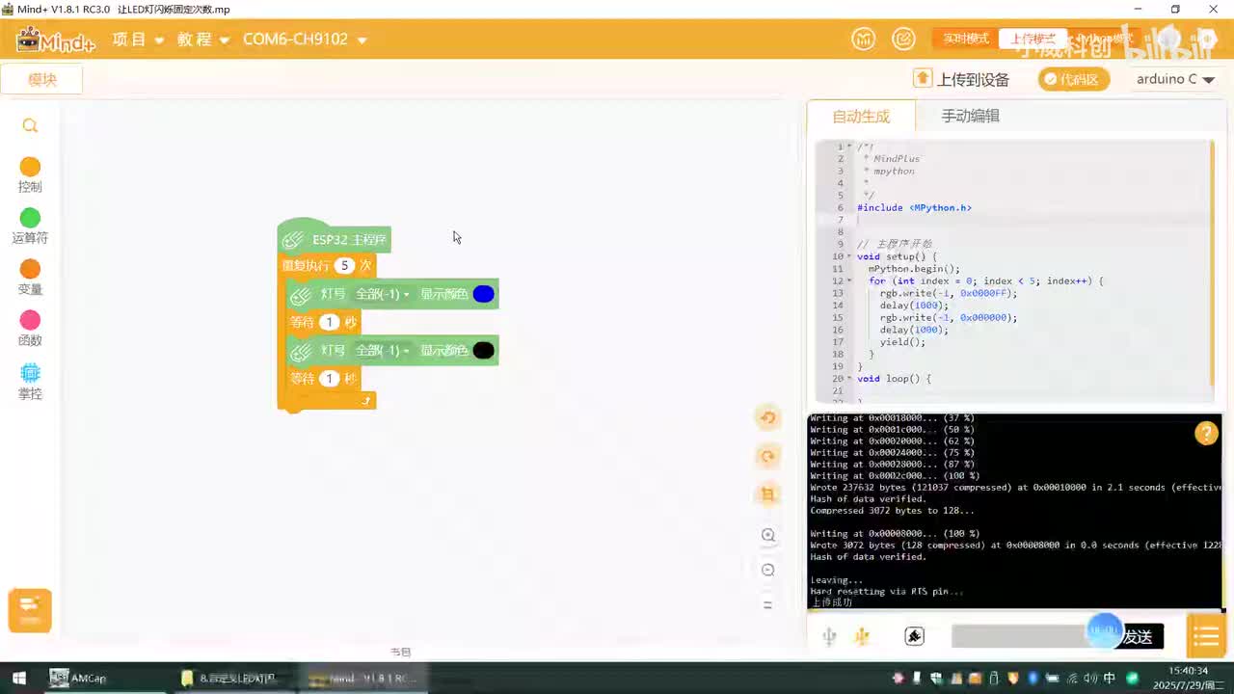
Task: Open the serial terminal help question mark
Action: tap(1206, 433)
